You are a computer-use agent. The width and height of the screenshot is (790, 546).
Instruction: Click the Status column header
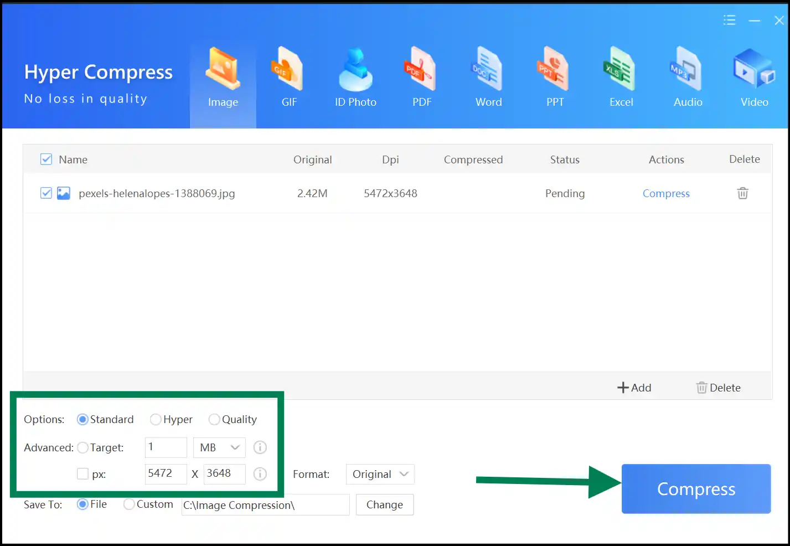(565, 159)
